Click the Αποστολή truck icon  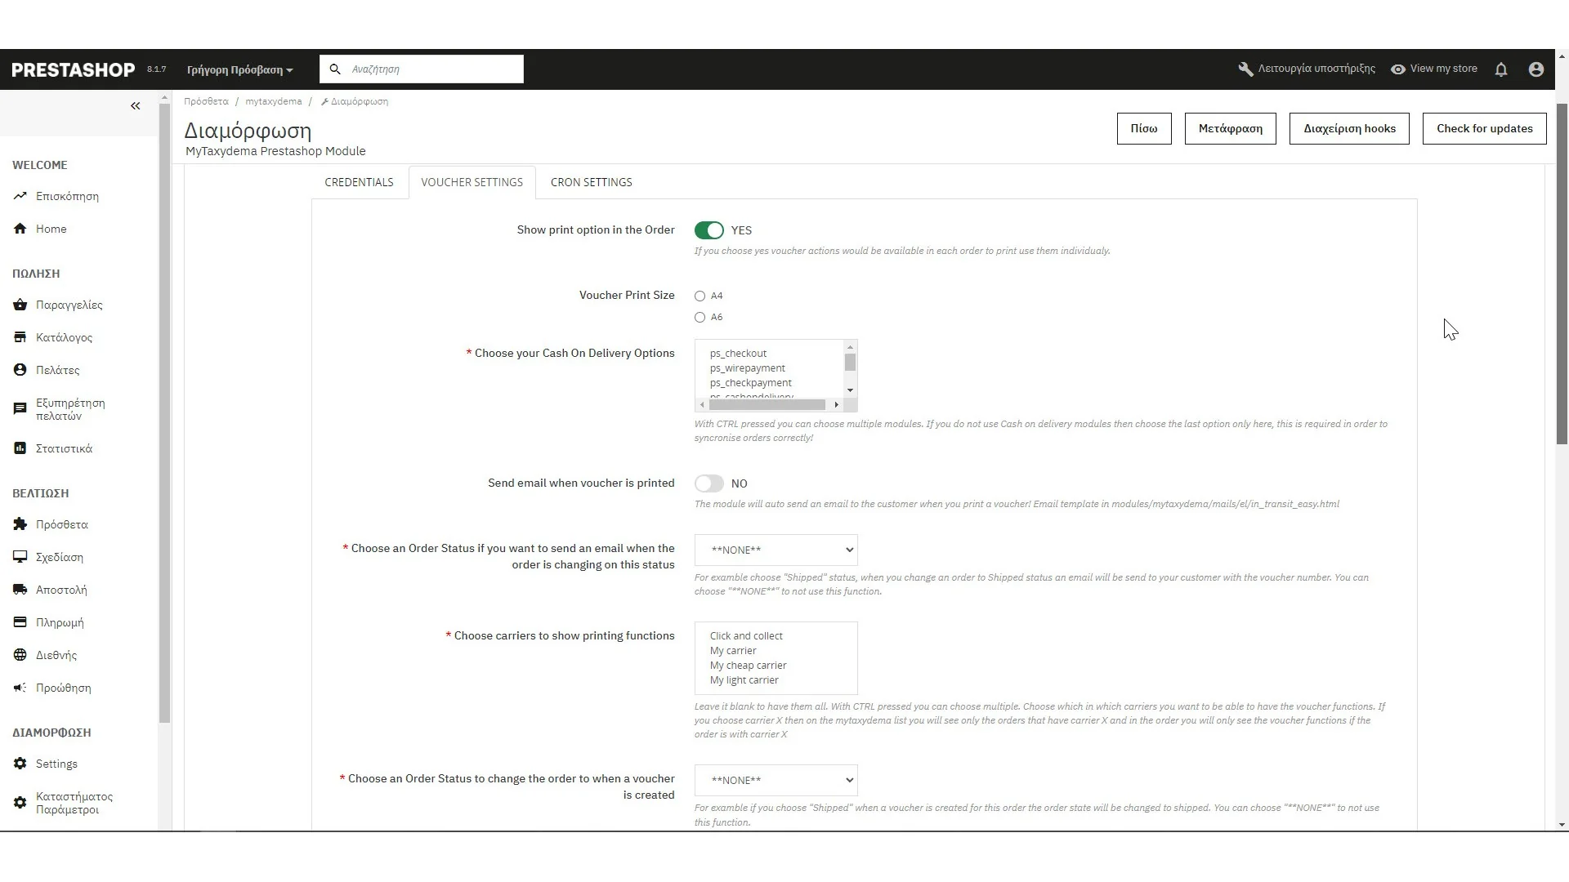pos(20,590)
